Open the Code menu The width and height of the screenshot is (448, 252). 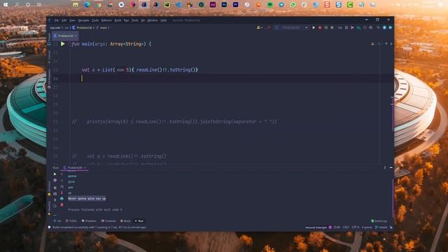point(95,20)
